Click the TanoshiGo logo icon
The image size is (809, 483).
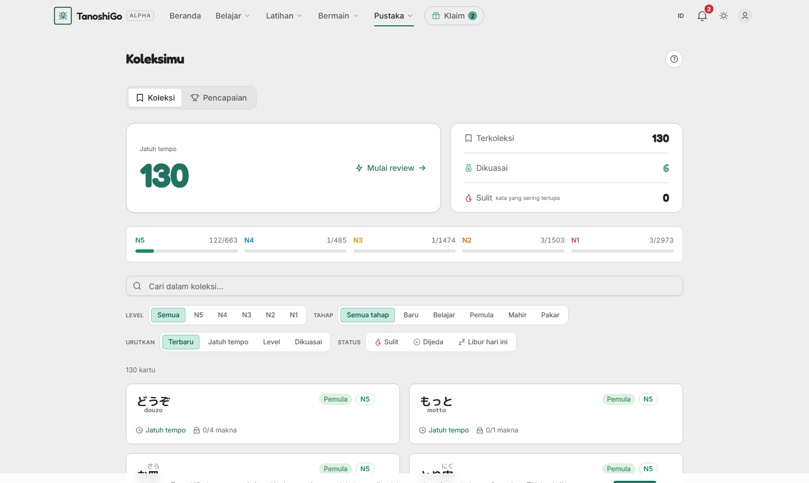(63, 16)
